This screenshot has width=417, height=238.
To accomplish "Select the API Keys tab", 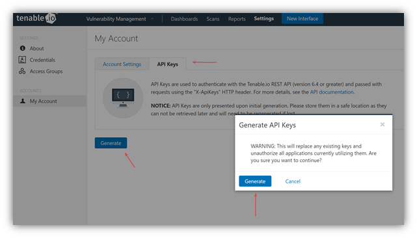I will (168, 64).
